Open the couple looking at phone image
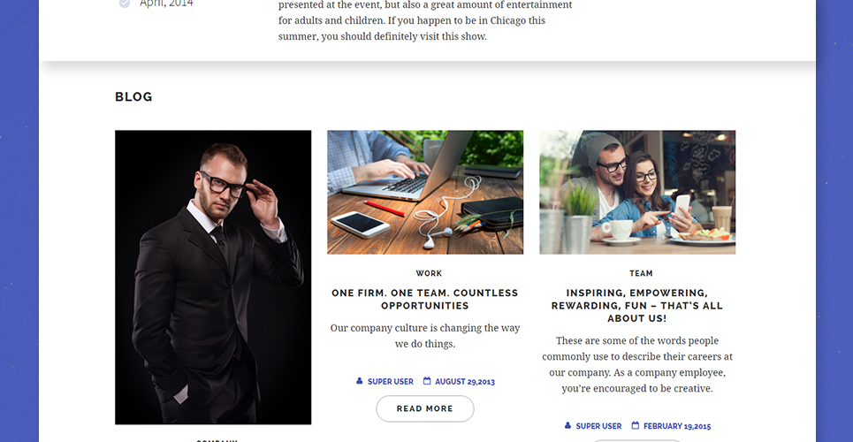The width and height of the screenshot is (853, 442). [637, 192]
